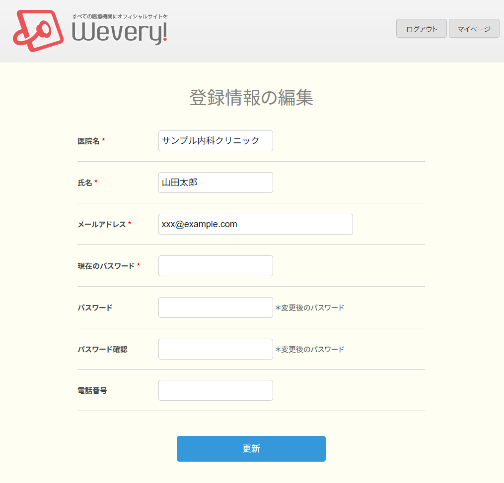The height and width of the screenshot is (483, 504).
Task: Click the 氏名 label
Action: tap(85, 182)
